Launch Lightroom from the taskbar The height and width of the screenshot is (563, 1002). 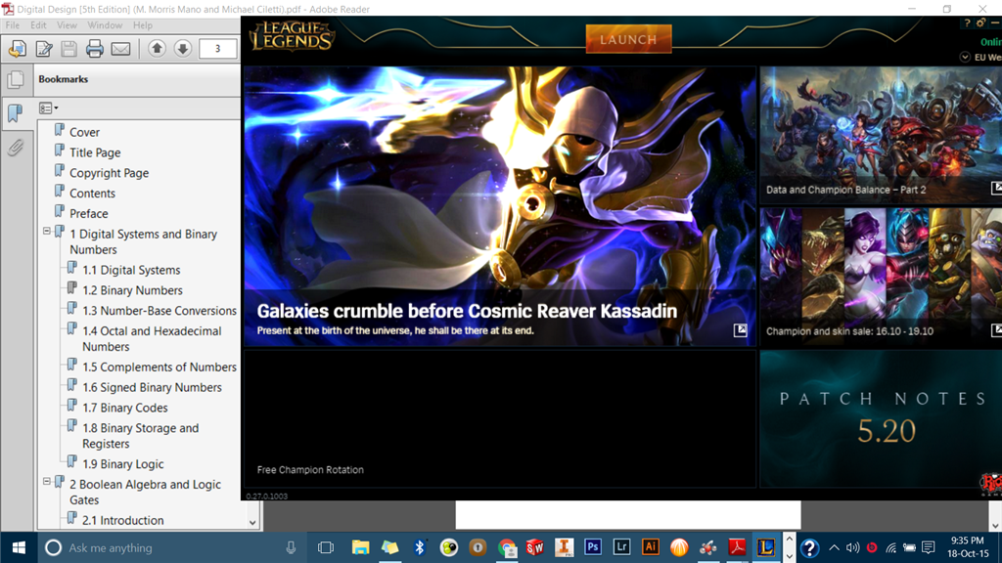pos(621,547)
